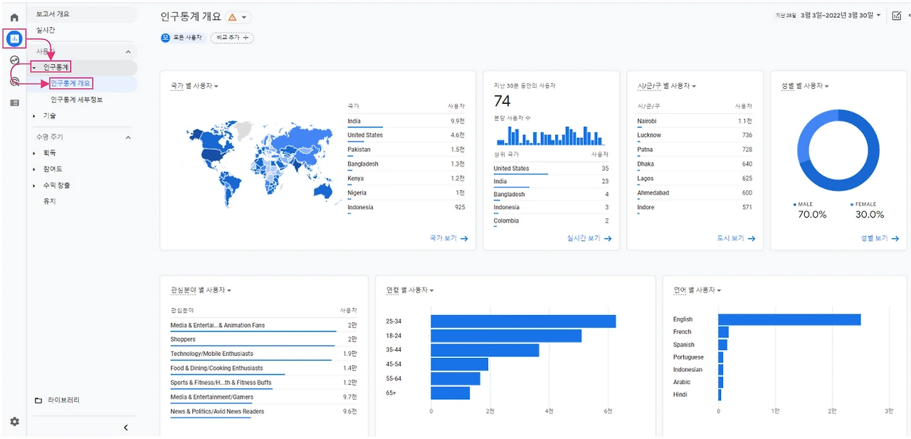The width and height of the screenshot is (911, 439).
Task: Select 인구통계 세부정보 in the sidebar
Action: (76, 100)
